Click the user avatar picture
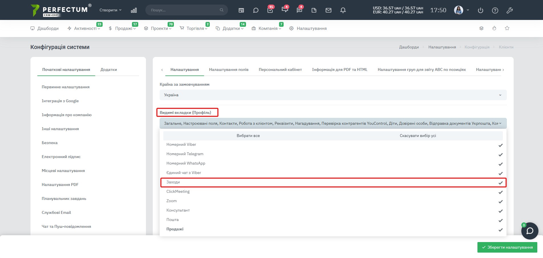The image size is (543, 258). coord(458,10)
